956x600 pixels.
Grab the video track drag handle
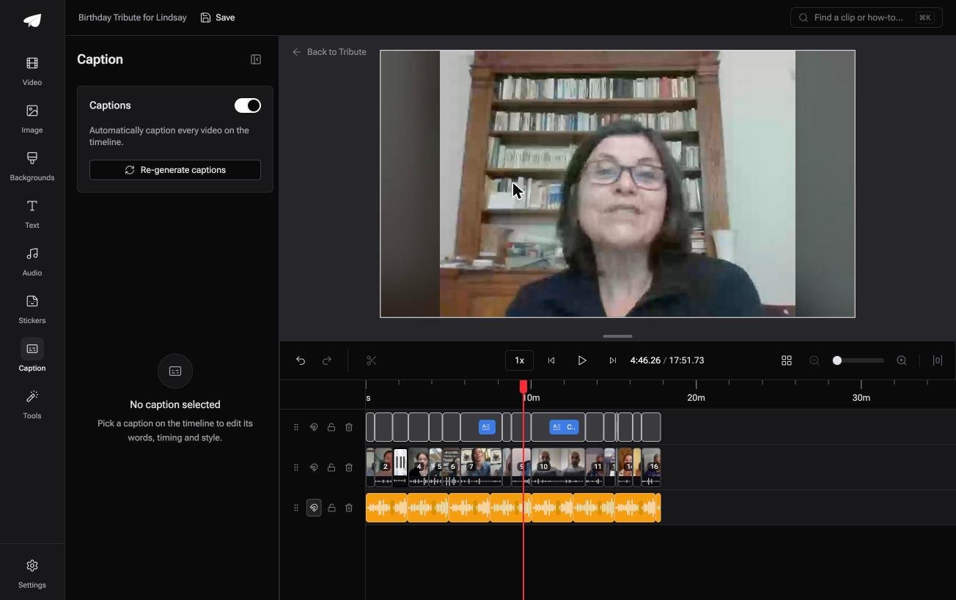tap(296, 467)
